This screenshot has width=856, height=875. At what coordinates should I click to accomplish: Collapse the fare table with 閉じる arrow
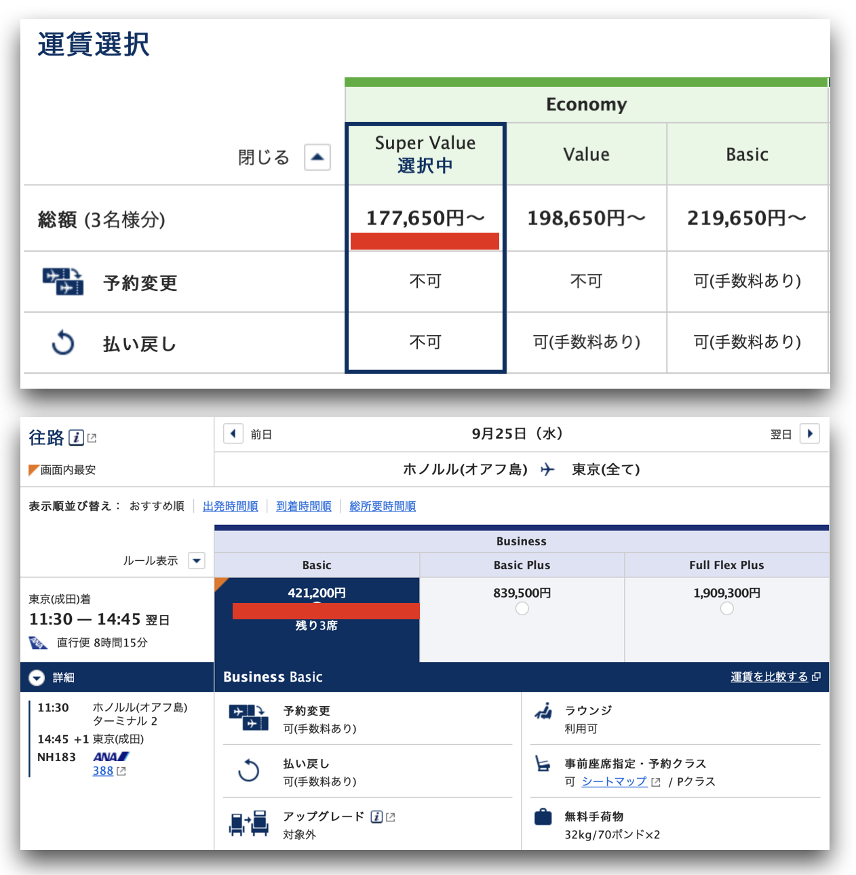click(317, 157)
